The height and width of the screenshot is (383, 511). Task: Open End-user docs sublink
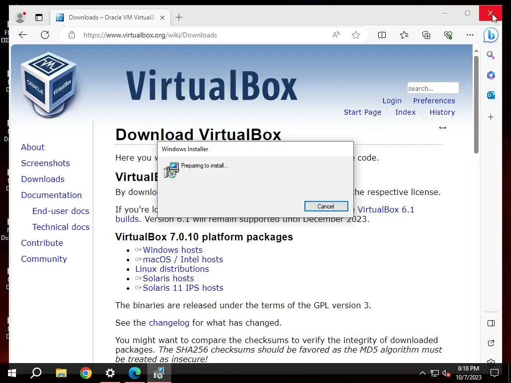(60, 211)
